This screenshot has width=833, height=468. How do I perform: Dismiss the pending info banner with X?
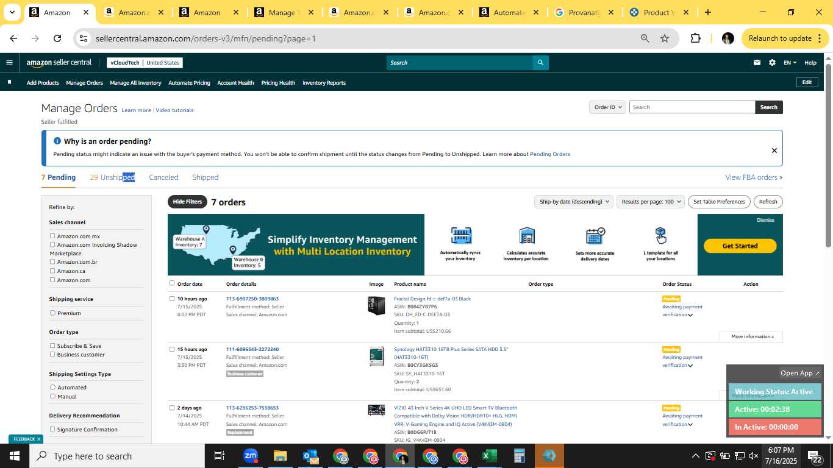(x=774, y=151)
